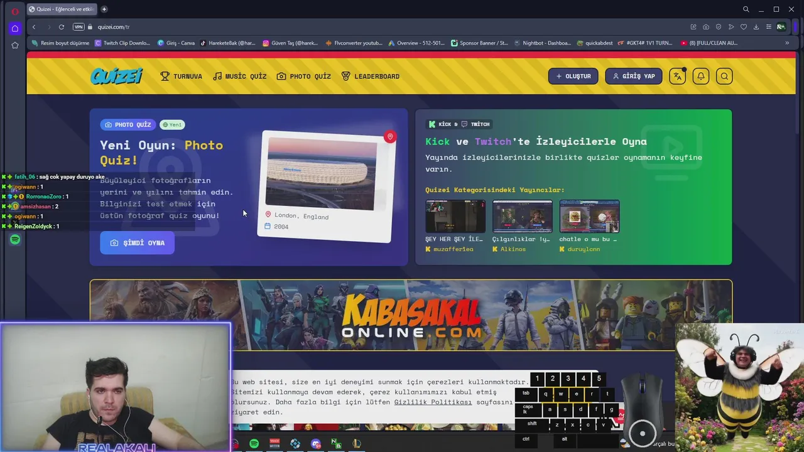
Task: Take a snapshot with camera icon
Action: coord(706,27)
